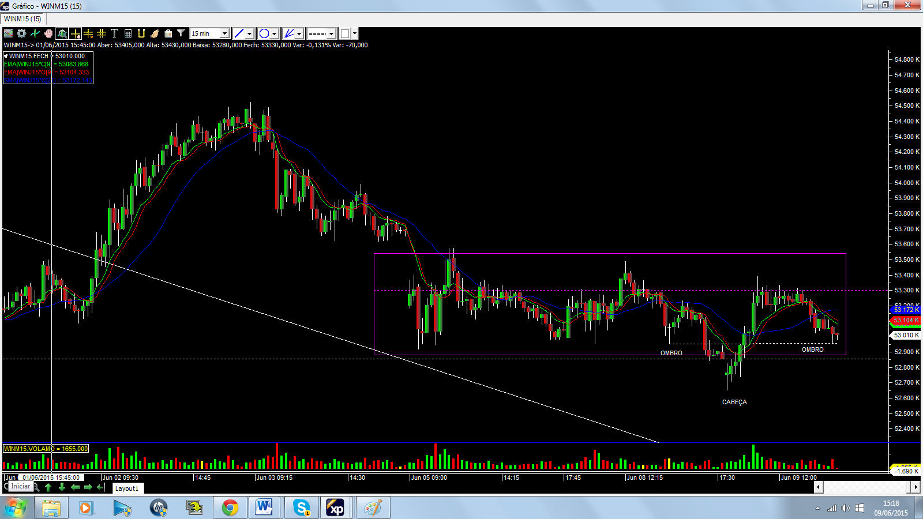Screen dimensions: 923x519
Task: Click the green go-to-end arrow icon
Action: pos(101,487)
